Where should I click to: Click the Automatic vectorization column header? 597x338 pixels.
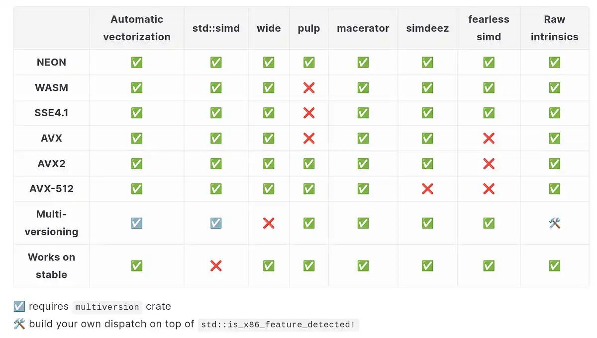(137, 28)
